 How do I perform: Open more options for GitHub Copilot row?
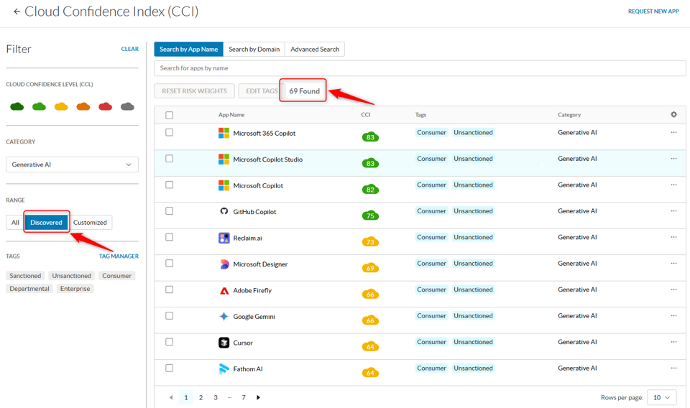(x=673, y=211)
